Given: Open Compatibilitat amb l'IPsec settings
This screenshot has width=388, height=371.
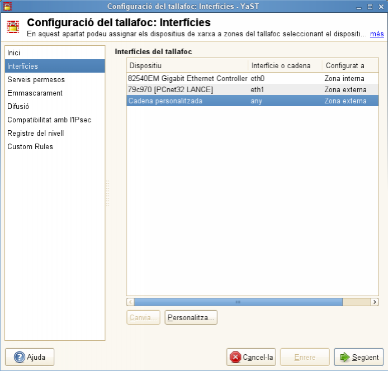Looking at the screenshot, I should 49,120.
